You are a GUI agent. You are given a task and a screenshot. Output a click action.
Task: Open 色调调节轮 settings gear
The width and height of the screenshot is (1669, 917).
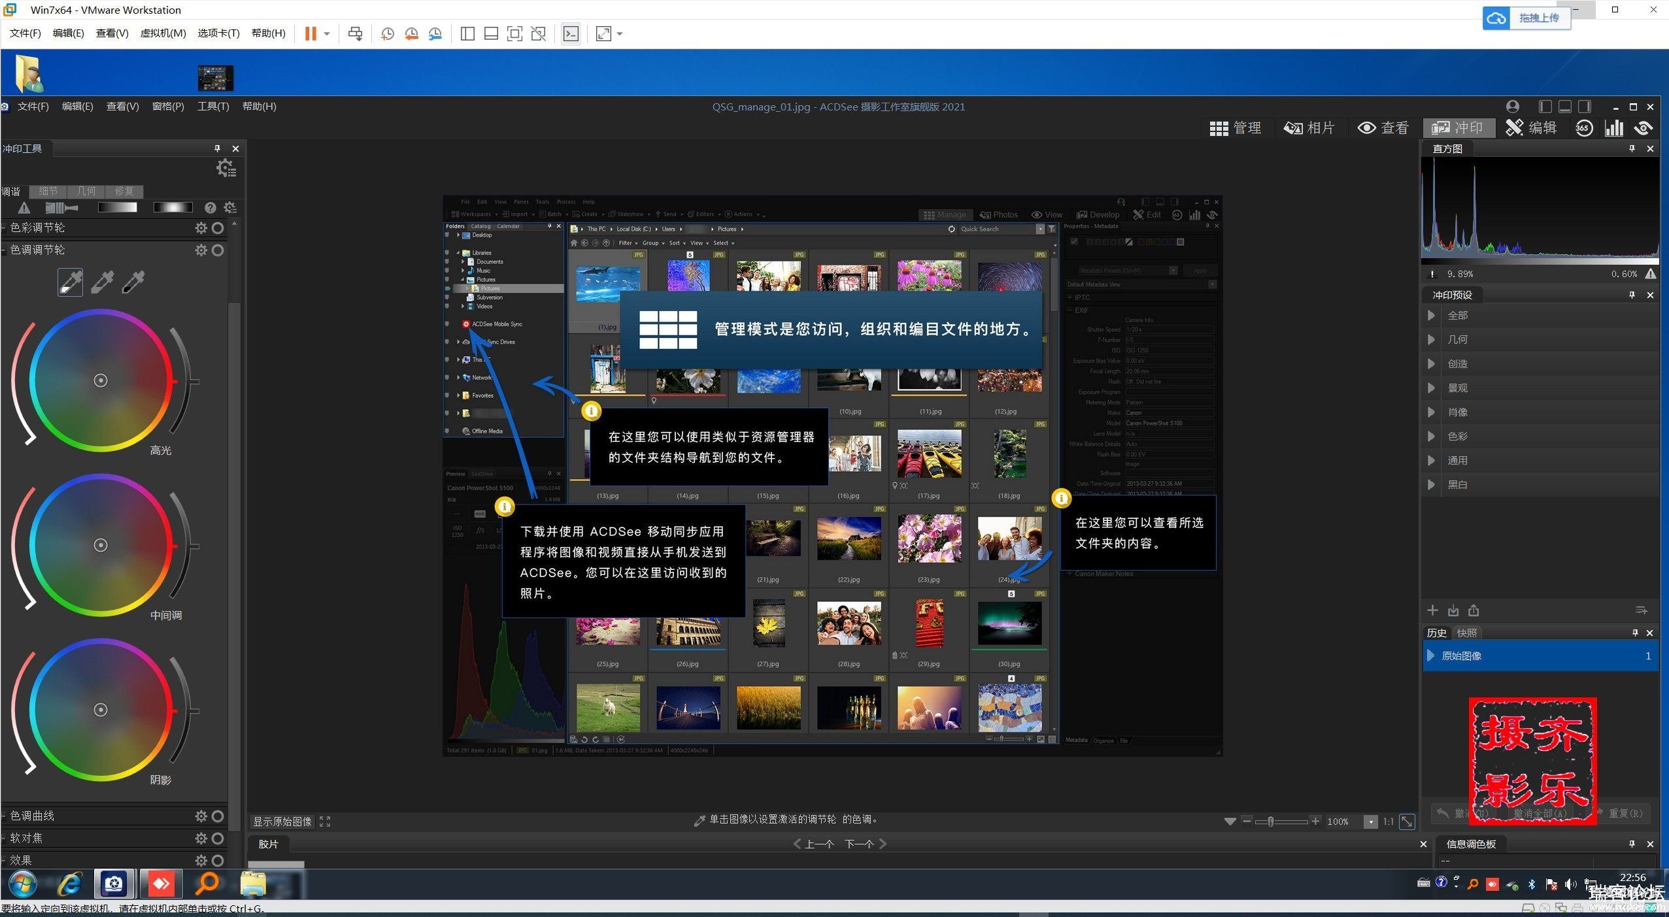coord(201,250)
